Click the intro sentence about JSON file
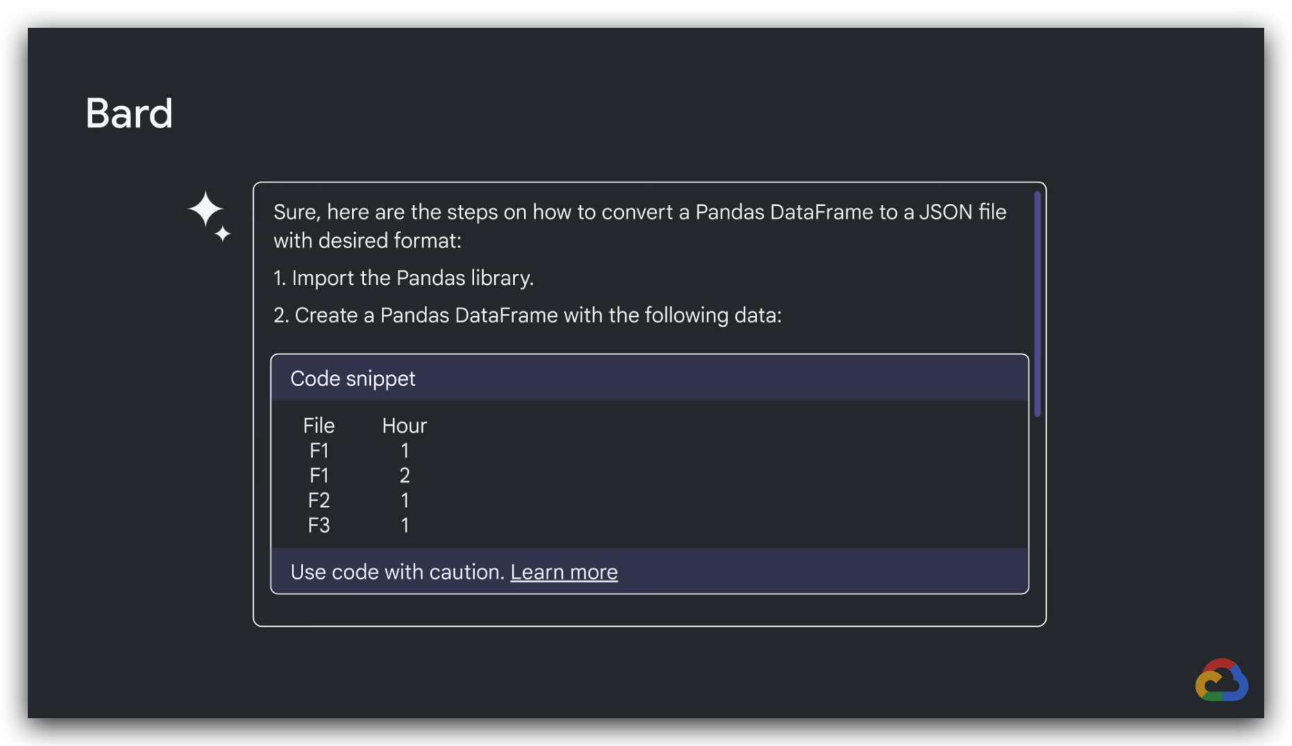1292x746 pixels. 640,226
